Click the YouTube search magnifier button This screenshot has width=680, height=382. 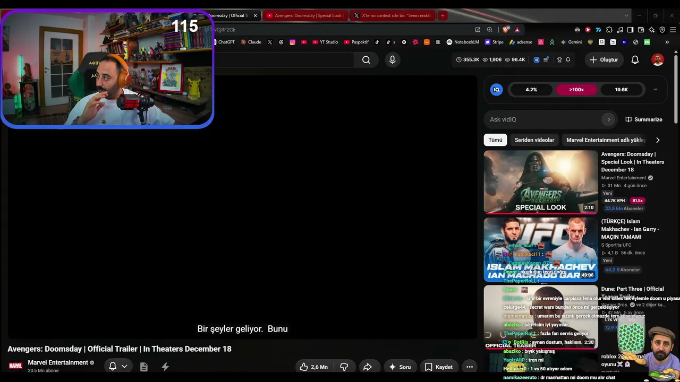(366, 60)
